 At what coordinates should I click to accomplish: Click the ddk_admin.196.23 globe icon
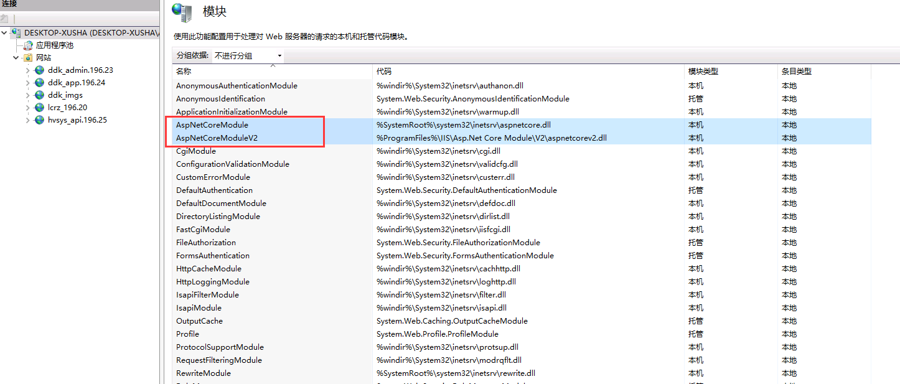click(40, 70)
